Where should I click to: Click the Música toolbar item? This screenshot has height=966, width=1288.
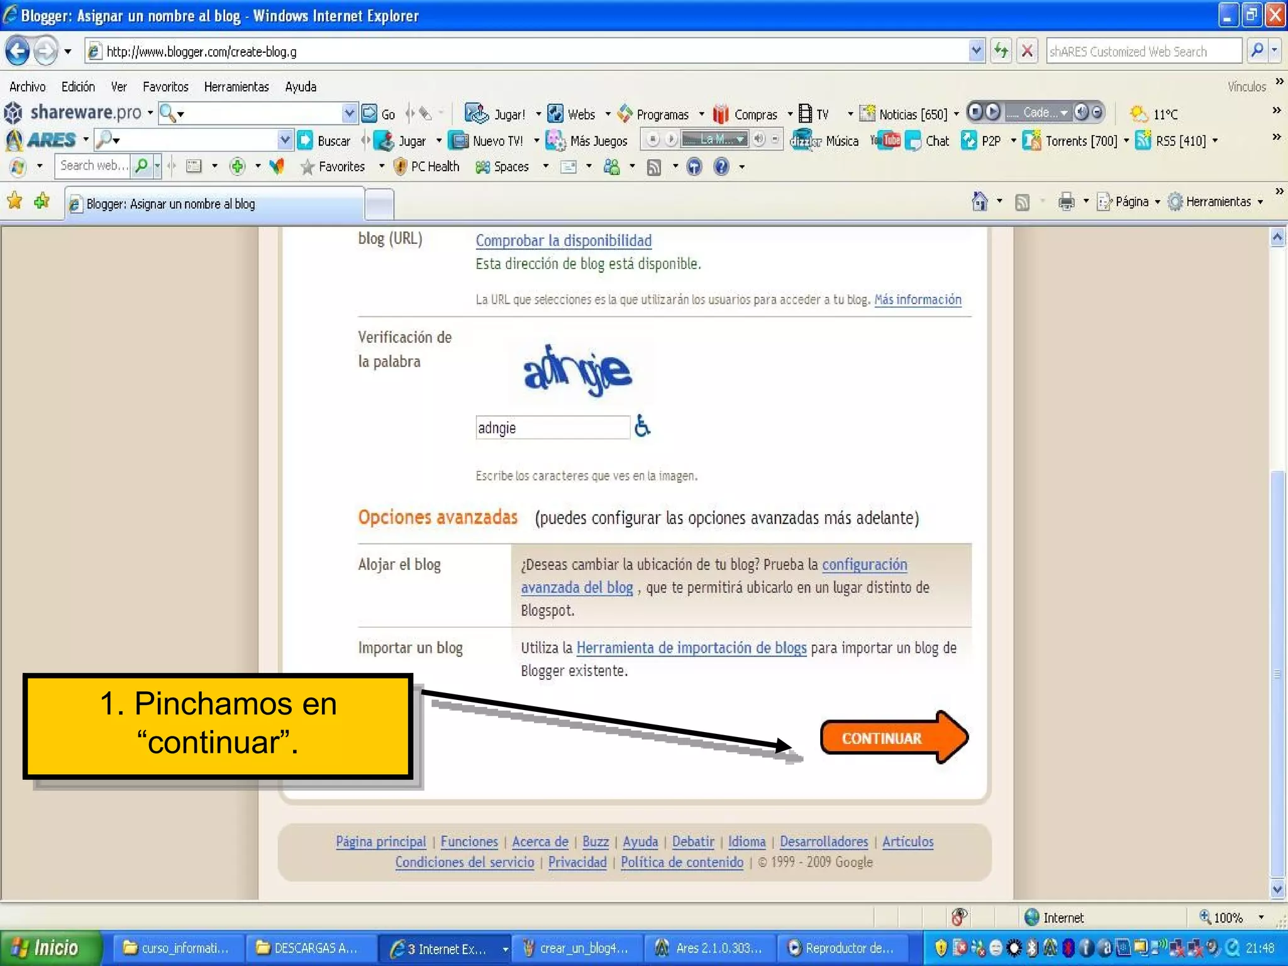[824, 141]
